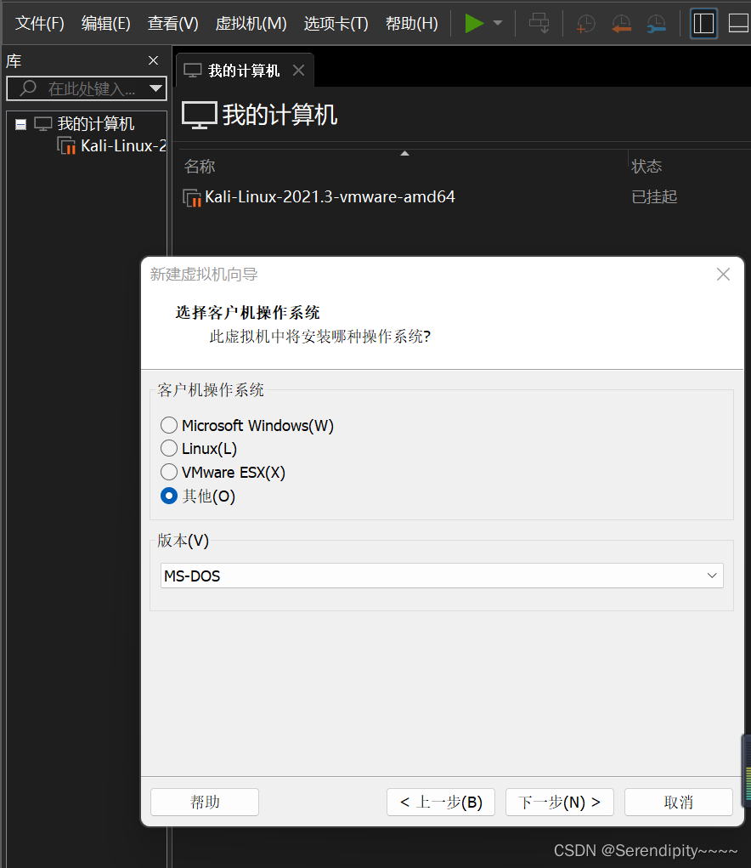Open the 虚拟机(M) menu
Viewport: 751px width, 868px height.
(251, 23)
